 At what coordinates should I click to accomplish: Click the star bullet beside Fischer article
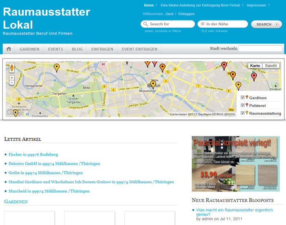[5, 155]
